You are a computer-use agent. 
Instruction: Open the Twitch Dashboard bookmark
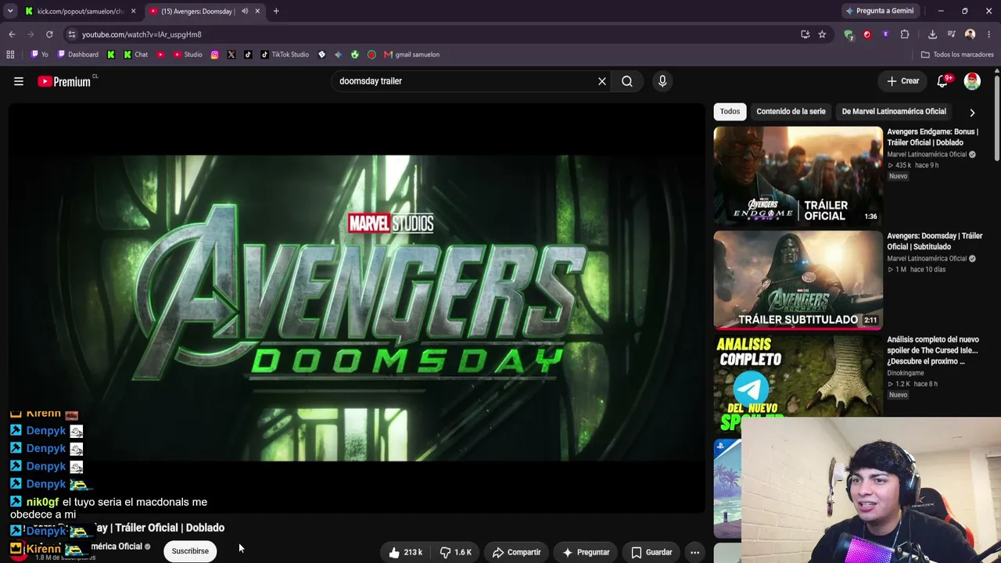(x=78, y=55)
